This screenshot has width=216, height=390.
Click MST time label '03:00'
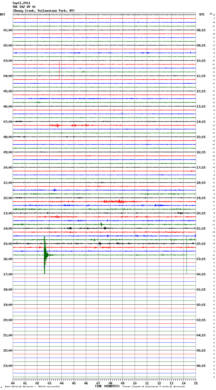[8, 61]
